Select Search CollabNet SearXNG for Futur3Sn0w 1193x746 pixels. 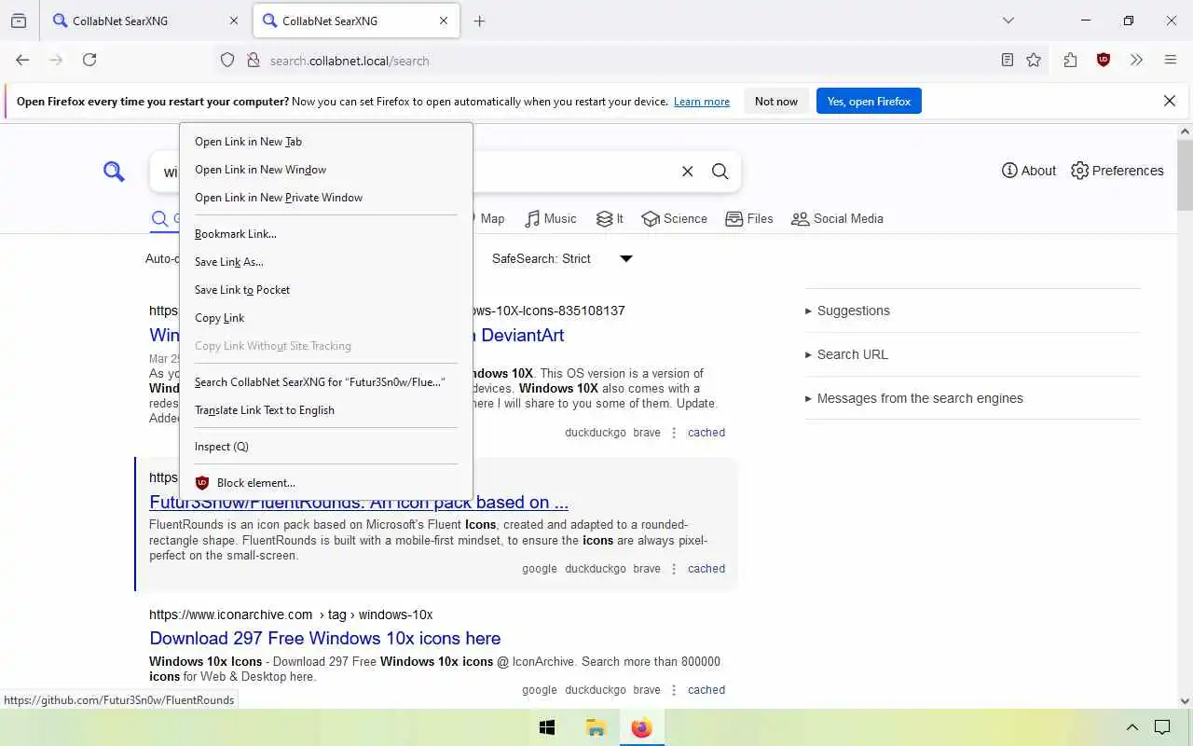pos(326,382)
